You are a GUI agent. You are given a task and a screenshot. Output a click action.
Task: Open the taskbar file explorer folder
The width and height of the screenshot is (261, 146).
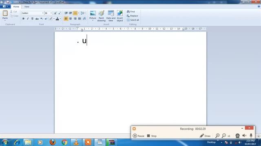(x=28, y=142)
